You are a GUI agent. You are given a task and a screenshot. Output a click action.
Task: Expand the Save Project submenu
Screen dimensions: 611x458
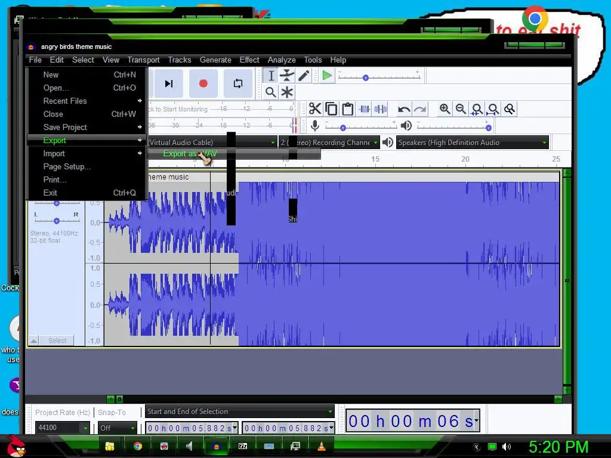click(x=87, y=127)
